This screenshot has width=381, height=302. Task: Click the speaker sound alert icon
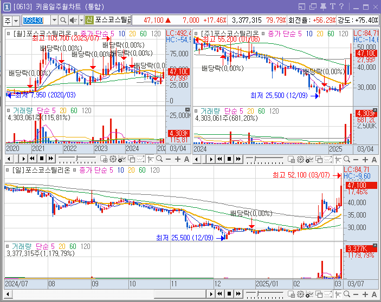(x=73, y=20)
